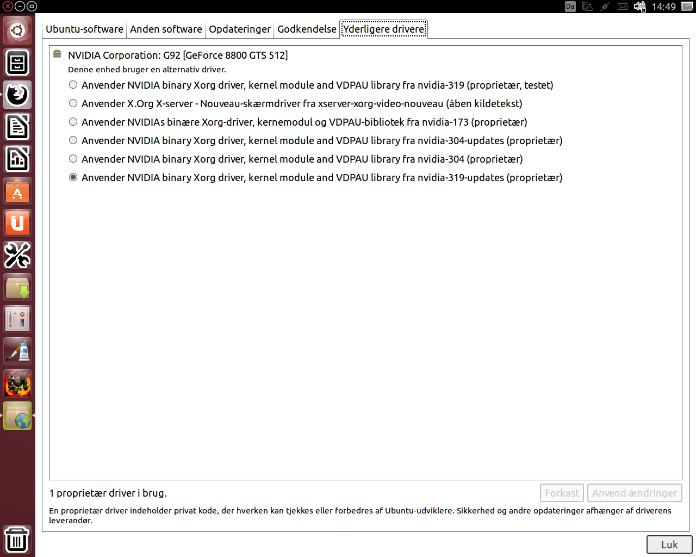The image size is (696, 557).
Task: Open the Ubuntu One cloud folder indicator
Action: click(x=587, y=7)
